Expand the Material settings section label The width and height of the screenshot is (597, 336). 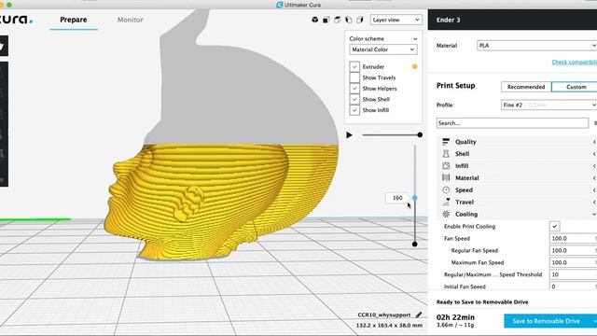click(x=467, y=178)
